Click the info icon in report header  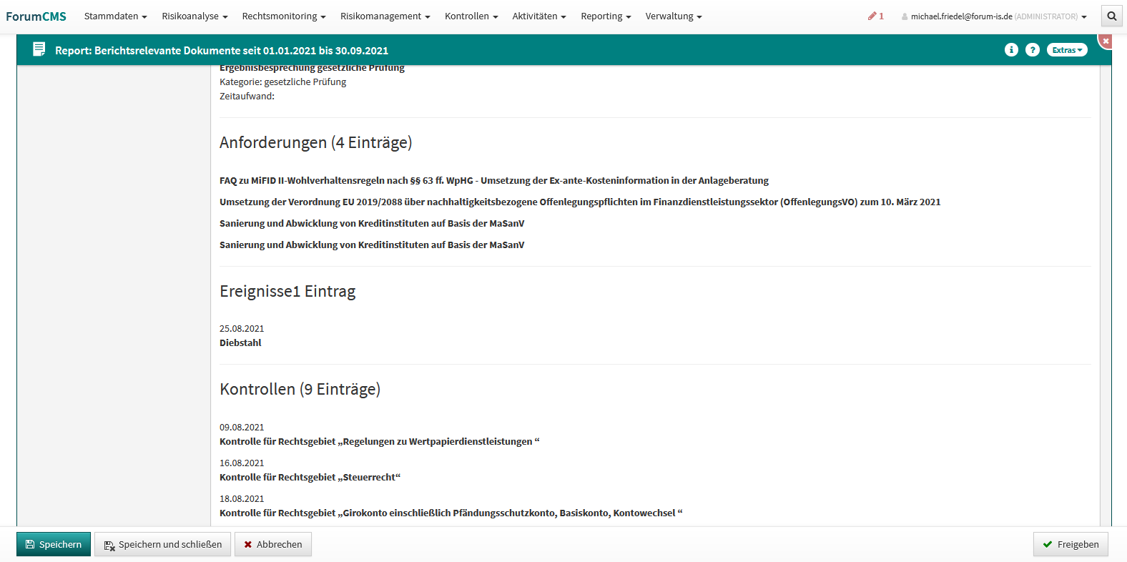1011,49
